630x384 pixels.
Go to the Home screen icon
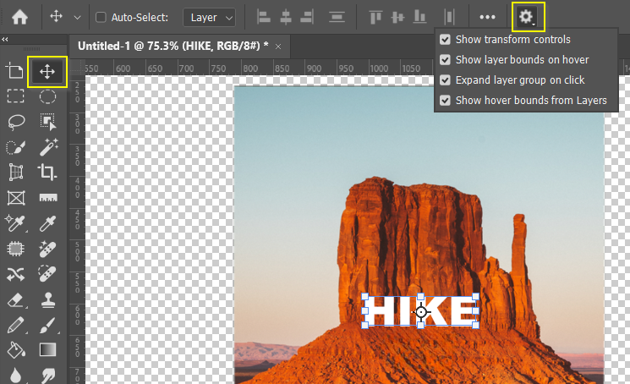19,16
